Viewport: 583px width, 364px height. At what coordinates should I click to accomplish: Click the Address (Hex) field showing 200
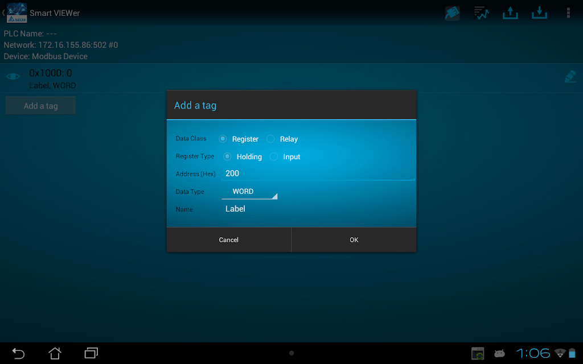318,173
